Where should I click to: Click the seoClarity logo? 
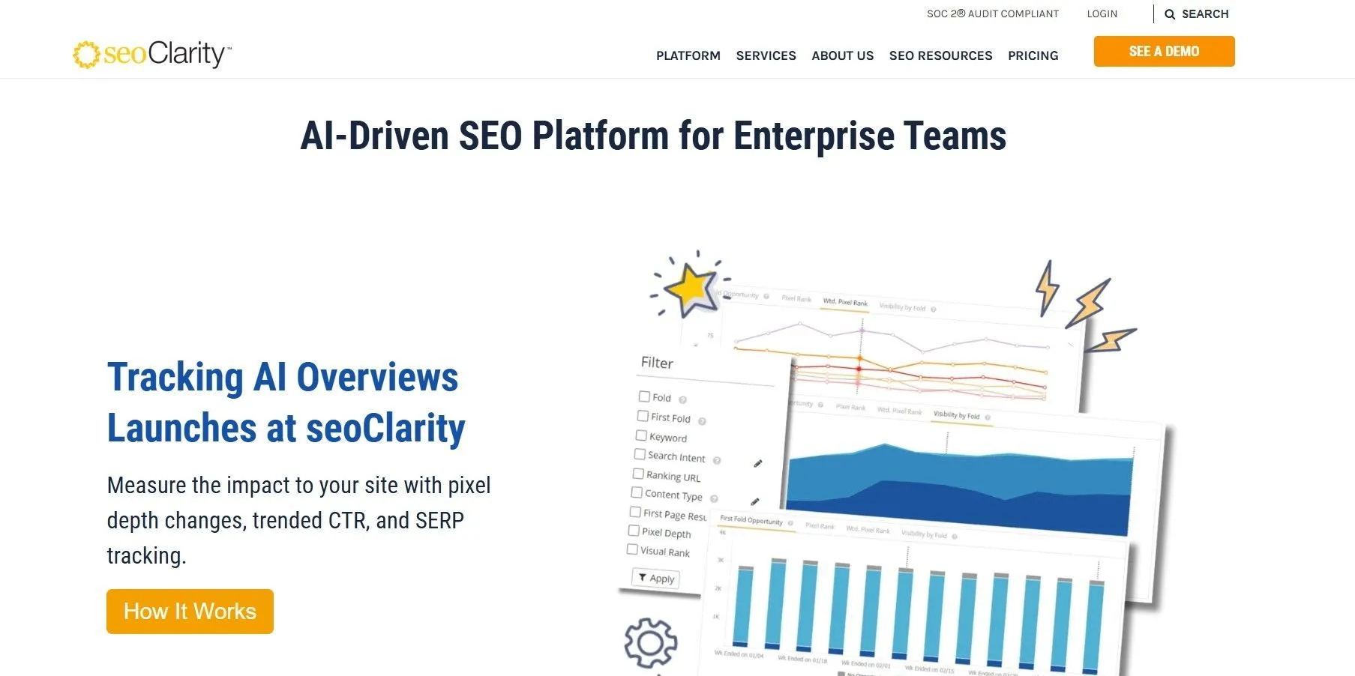coord(152,54)
